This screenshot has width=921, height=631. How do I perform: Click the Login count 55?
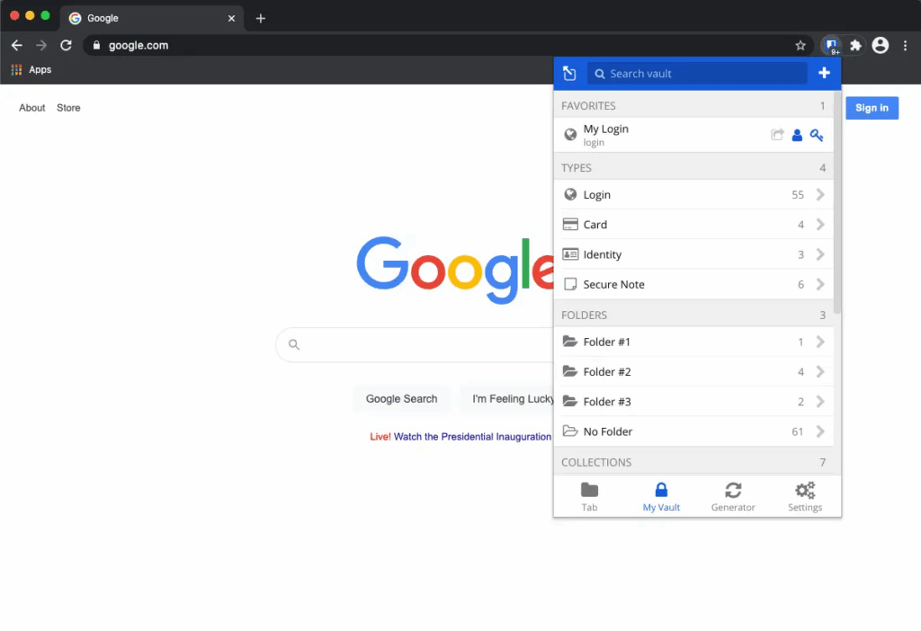point(797,194)
